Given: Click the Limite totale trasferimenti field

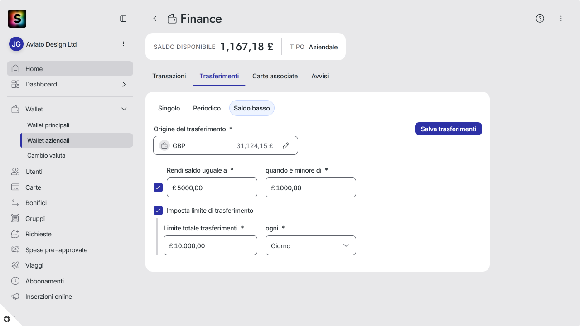Looking at the screenshot, I should [x=210, y=245].
